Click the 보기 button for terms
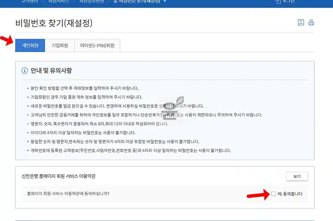The height and width of the screenshot is (221, 333). tap(297, 176)
